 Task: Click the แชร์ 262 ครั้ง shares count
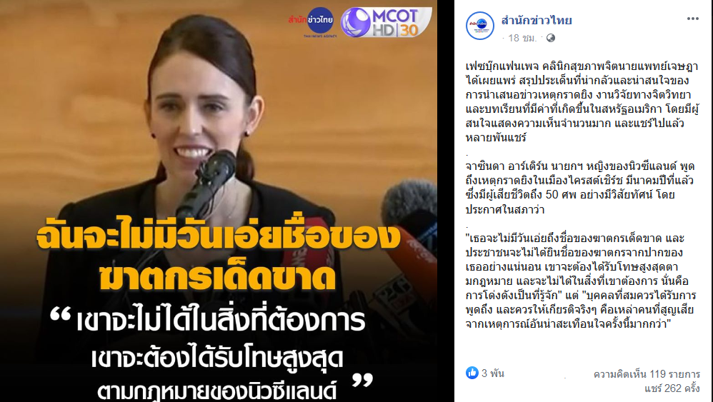(x=672, y=389)
